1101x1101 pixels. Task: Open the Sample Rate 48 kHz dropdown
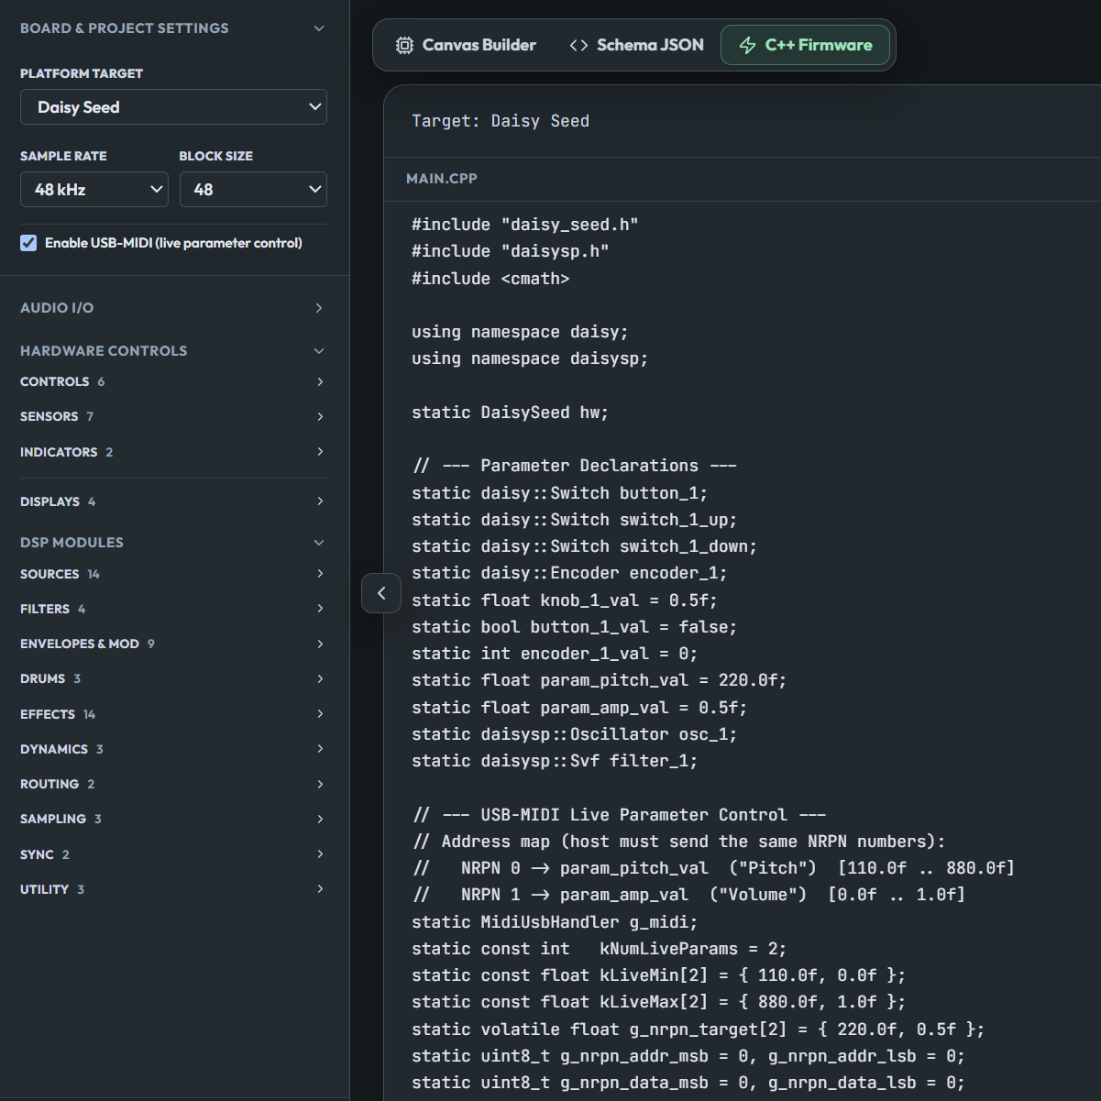pos(94,190)
